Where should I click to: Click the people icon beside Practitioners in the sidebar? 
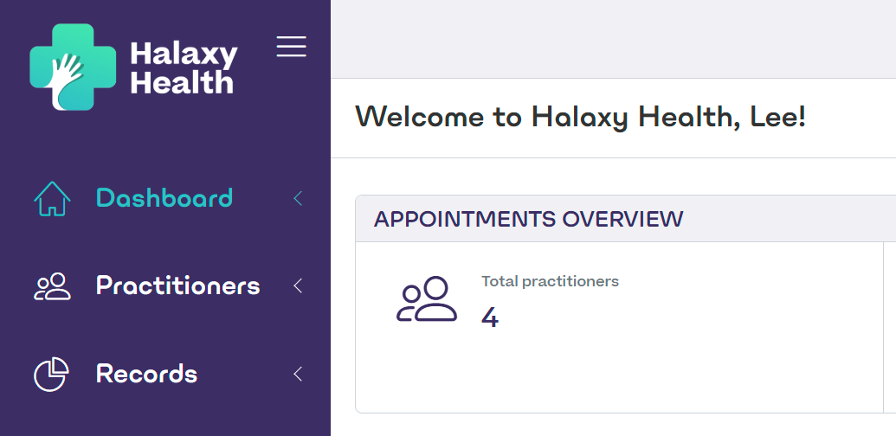(x=52, y=286)
